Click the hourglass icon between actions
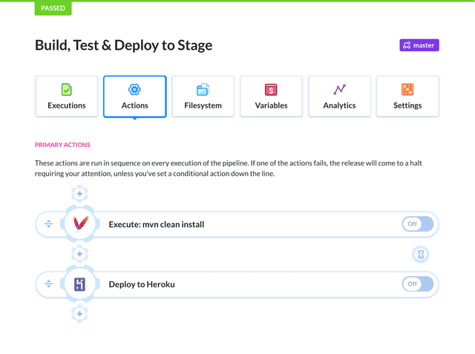This screenshot has height=354, width=475. [421, 255]
